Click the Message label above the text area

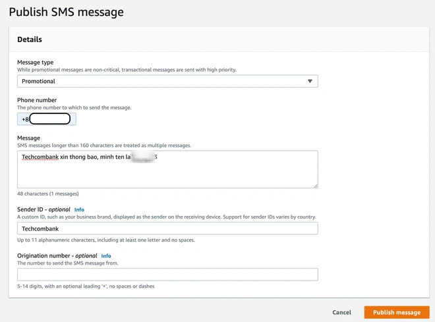pos(28,138)
